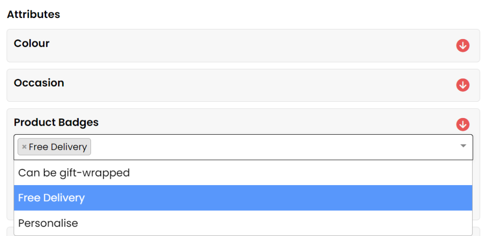Click the Occasion section heading
Screen dimensions: 488x236
tap(39, 83)
